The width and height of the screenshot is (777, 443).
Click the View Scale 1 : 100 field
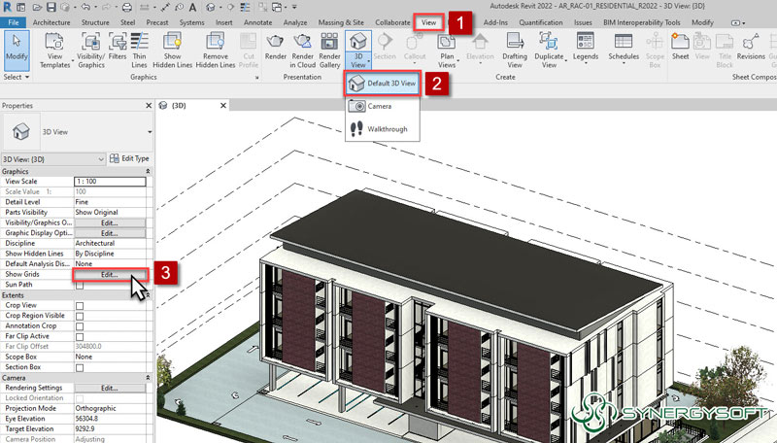click(x=110, y=182)
